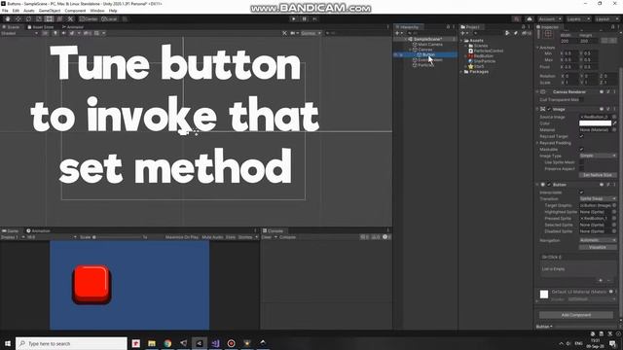The width and height of the screenshot is (623, 350).
Task: Toggle the Preserve Aspect checkbox
Action: pyautogui.click(x=581, y=169)
